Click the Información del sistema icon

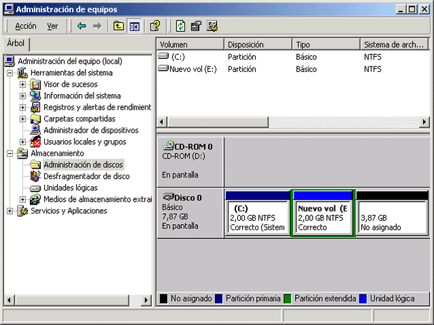coord(35,96)
